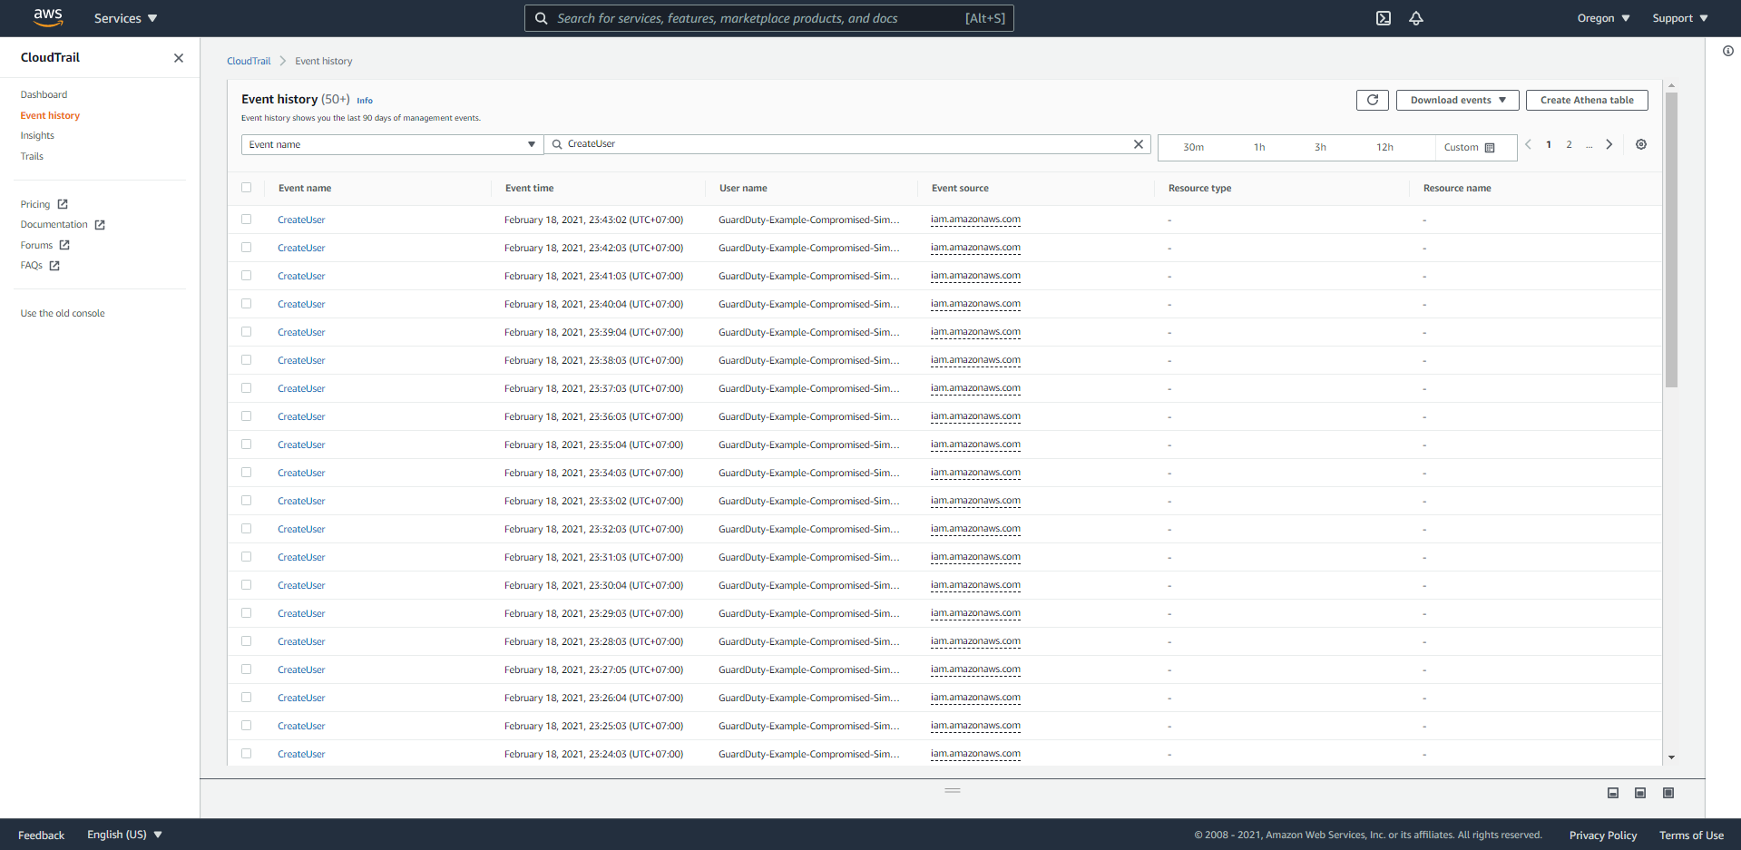This screenshot has width=1741, height=850.
Task: Check the event at 23:30:04
Action: point(246,585)
